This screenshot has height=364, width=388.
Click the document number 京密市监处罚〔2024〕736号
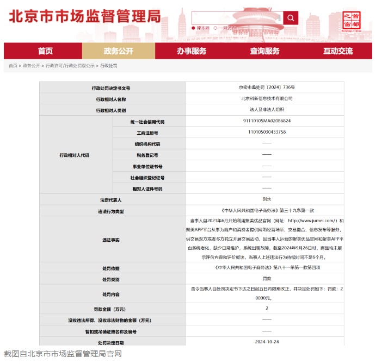267,87
